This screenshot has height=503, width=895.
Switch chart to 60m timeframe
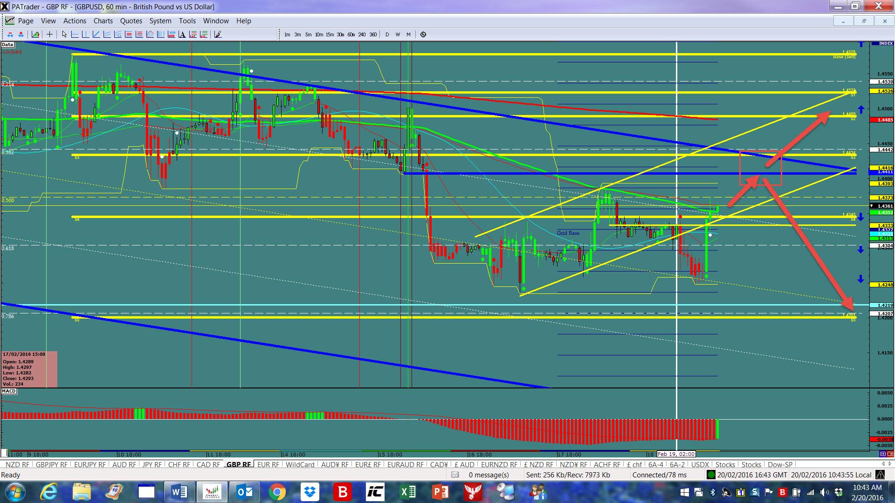pos(351,34)
